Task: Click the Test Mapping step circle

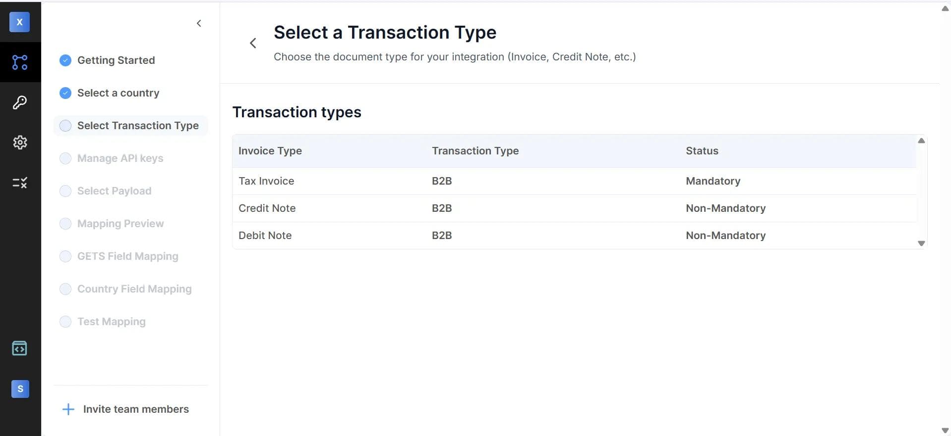Action: coord(65,321)
